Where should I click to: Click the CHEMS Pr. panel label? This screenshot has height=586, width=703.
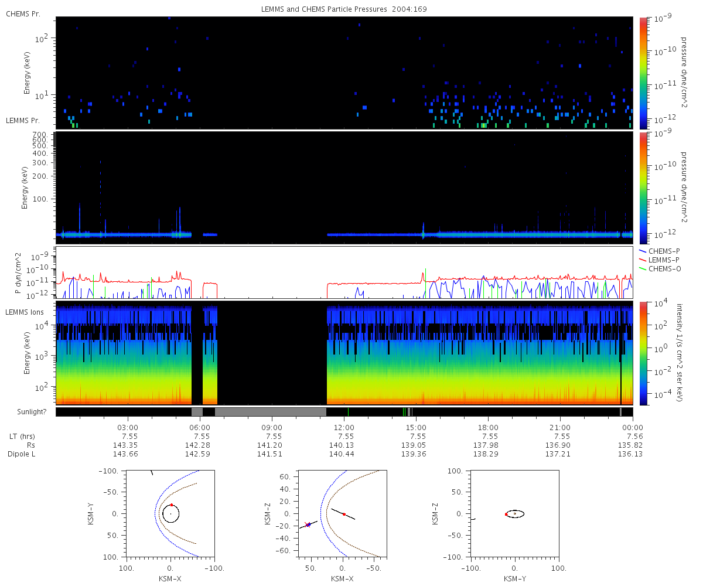click(23, 13)
